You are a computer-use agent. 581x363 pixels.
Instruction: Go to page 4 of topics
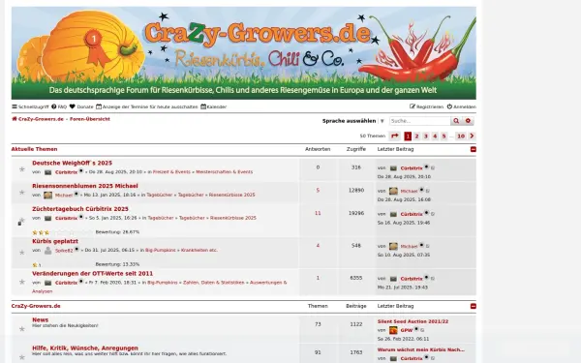pyautogui.click(x=435, y=136)
